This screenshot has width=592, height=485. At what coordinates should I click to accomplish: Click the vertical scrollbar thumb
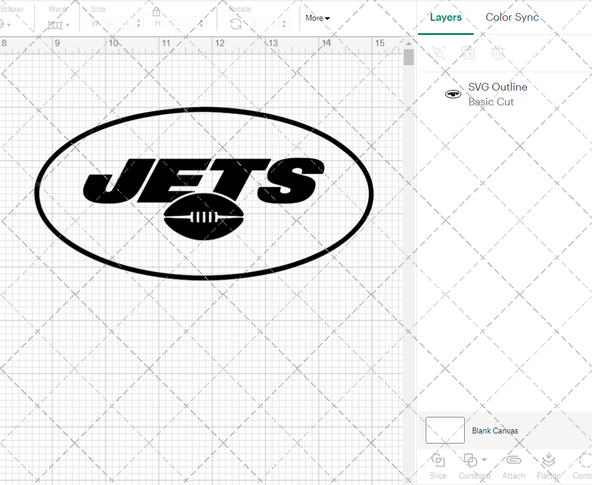pos(408,57)
